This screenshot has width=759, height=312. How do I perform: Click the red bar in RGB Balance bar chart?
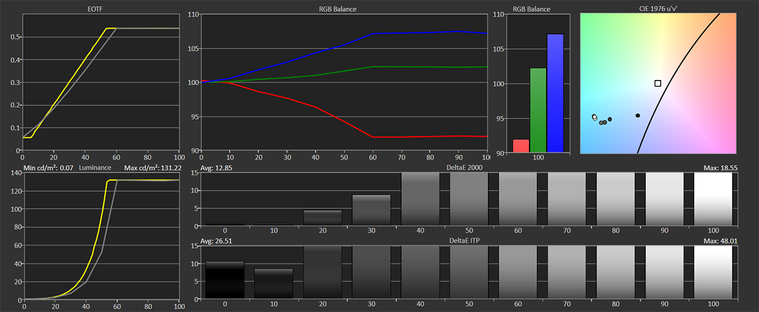point(521,146)
